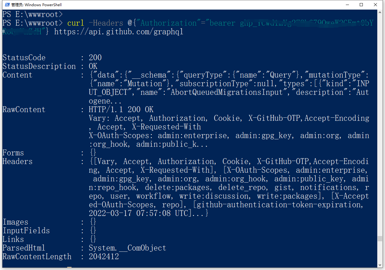Click the vertical scrollbar thumb

[380, 238]
